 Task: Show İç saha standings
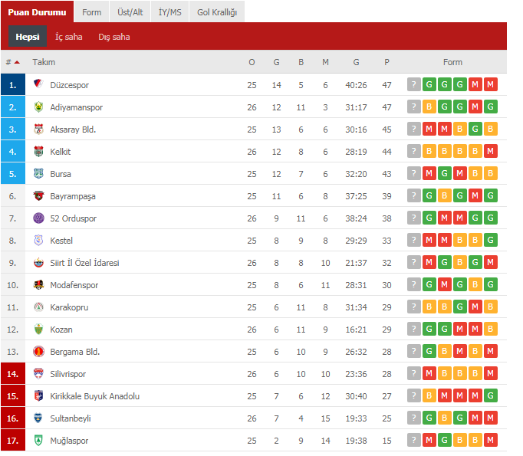(x=69, y=37)
